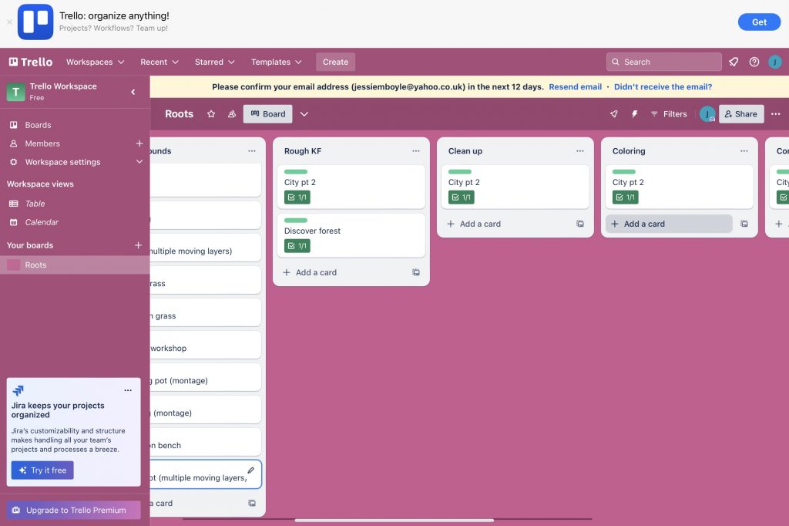Edit the highlighted card with pencil icon
Image resolution: width=789 pixels, height=526 pixels.
(x=250, y=470)
